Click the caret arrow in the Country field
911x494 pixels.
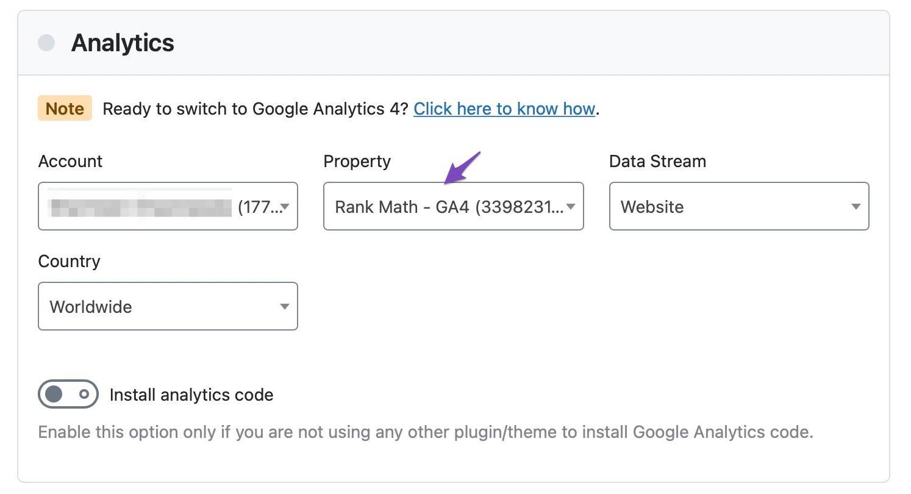point(285,306)
